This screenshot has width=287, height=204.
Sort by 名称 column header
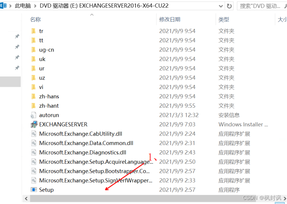[x=35, y=19]
